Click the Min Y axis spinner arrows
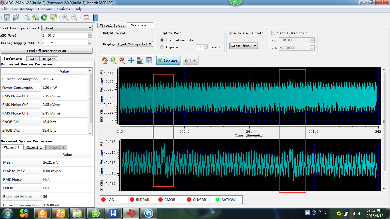Image resolution: width=390 pixels, height=219 pixels. (312, 48)
